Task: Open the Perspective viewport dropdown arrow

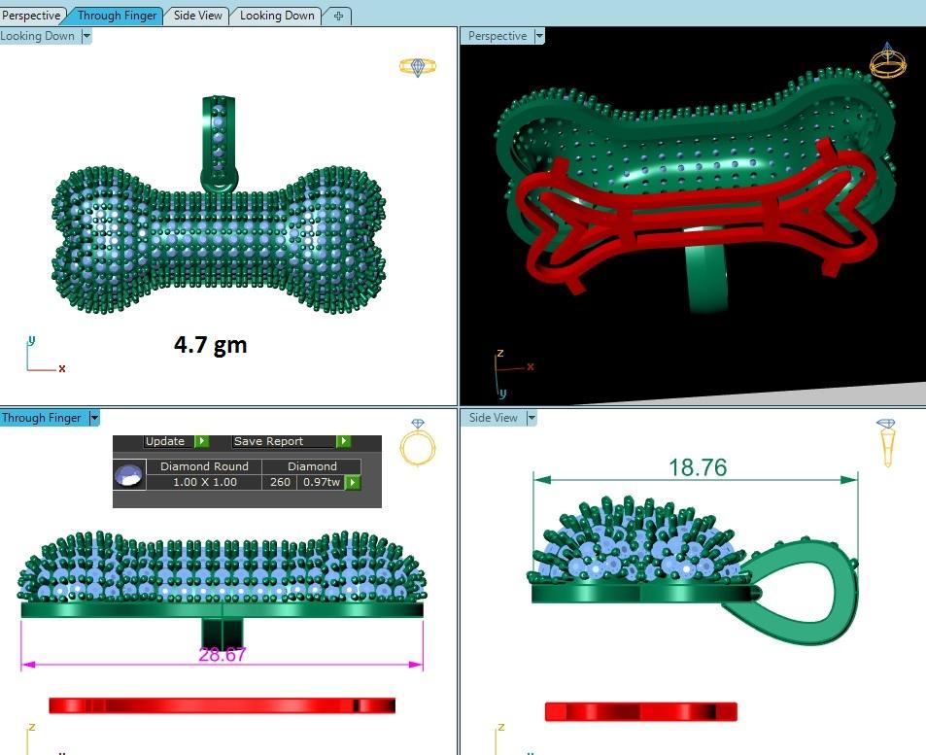Action: (539, 36)
